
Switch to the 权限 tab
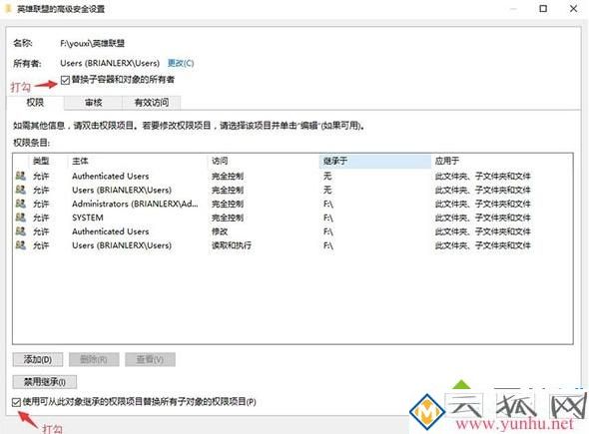(x=35, y=103)
